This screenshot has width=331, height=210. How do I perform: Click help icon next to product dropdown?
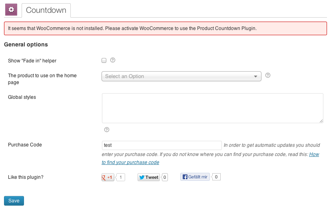coord(268,75)
